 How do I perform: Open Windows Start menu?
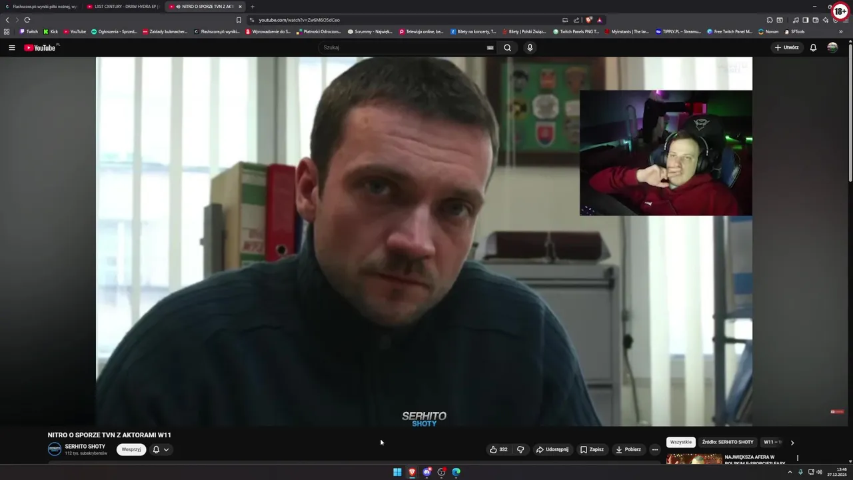pyautogui.click(x=397, y=472)
